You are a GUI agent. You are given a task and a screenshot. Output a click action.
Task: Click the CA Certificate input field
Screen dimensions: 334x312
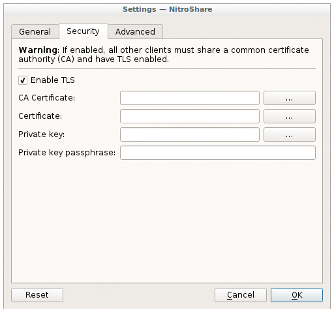tap(190, 98)
